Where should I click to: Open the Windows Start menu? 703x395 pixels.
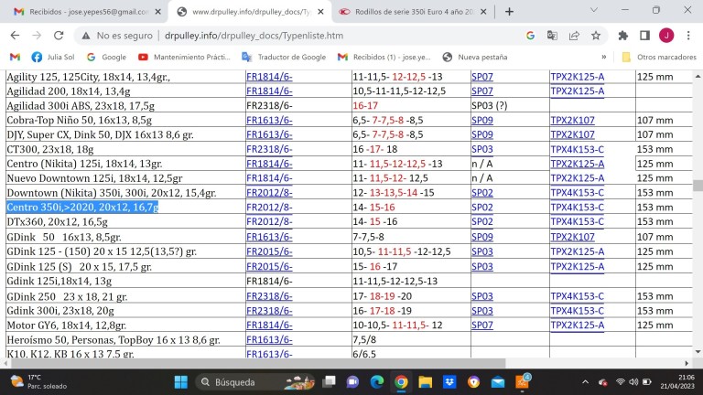coord(179,381)
